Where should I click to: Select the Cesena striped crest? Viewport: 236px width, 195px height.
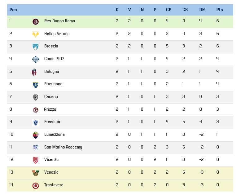tap(36, 97)
